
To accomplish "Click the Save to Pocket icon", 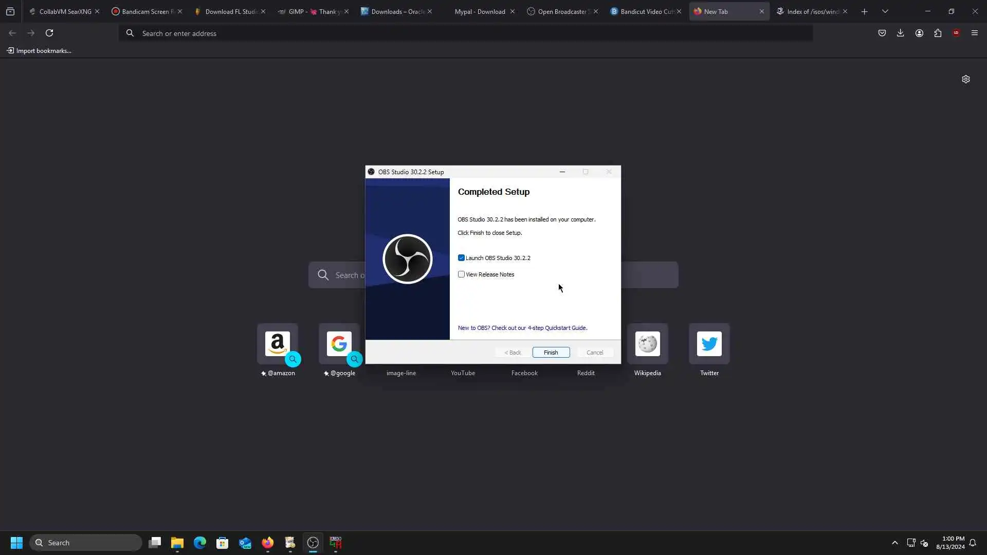I will pos(882,33).
